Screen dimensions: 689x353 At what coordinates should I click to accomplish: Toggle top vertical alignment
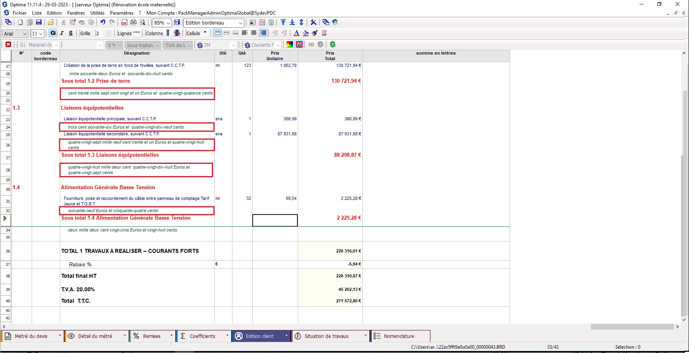218,33
